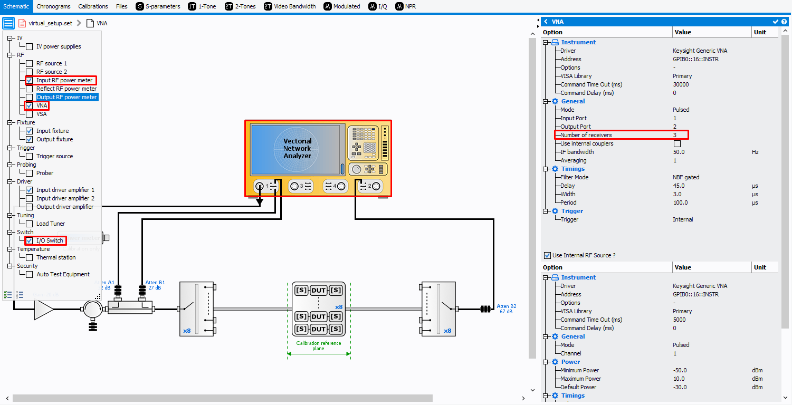Click the Power section gear icon

pos(555,362)
